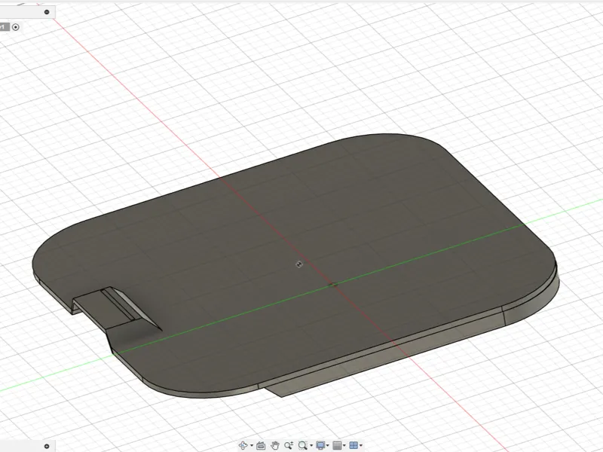Expand the Grid and Snaps dropdown arrow

[344, 446]
